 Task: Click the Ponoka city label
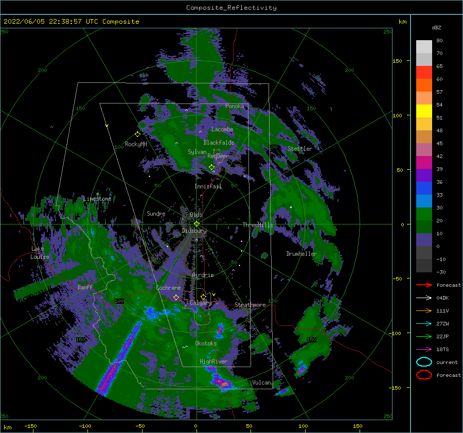235,106
